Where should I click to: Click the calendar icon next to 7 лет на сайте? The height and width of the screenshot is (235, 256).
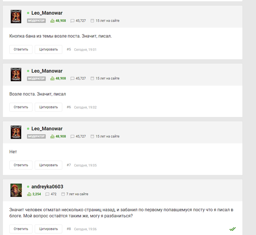(x=63, y=194)
